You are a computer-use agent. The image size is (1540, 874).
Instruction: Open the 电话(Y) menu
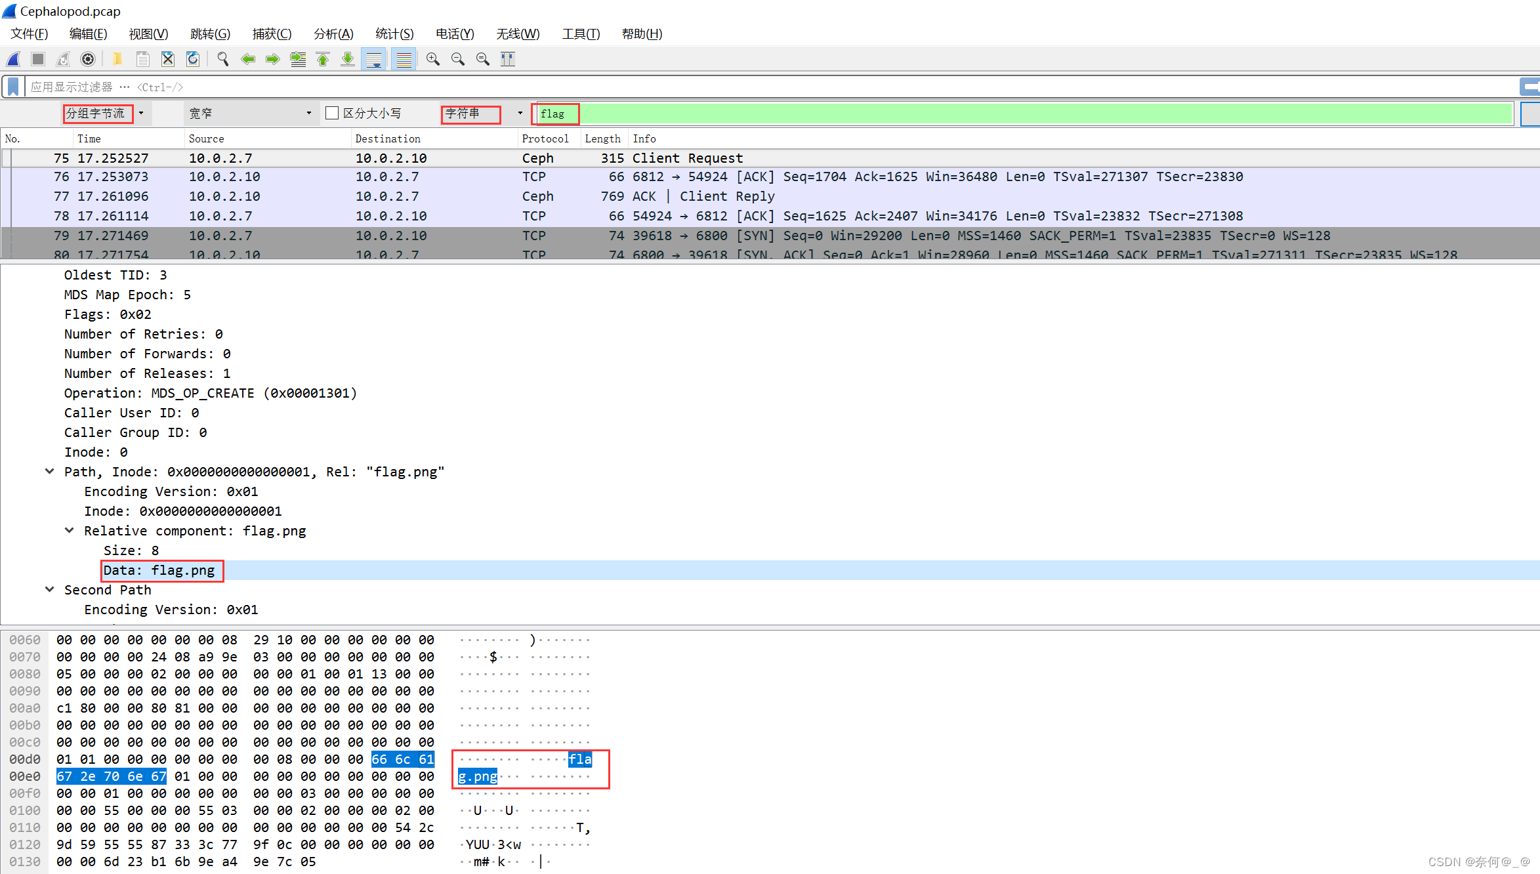(x=455, y=33)
